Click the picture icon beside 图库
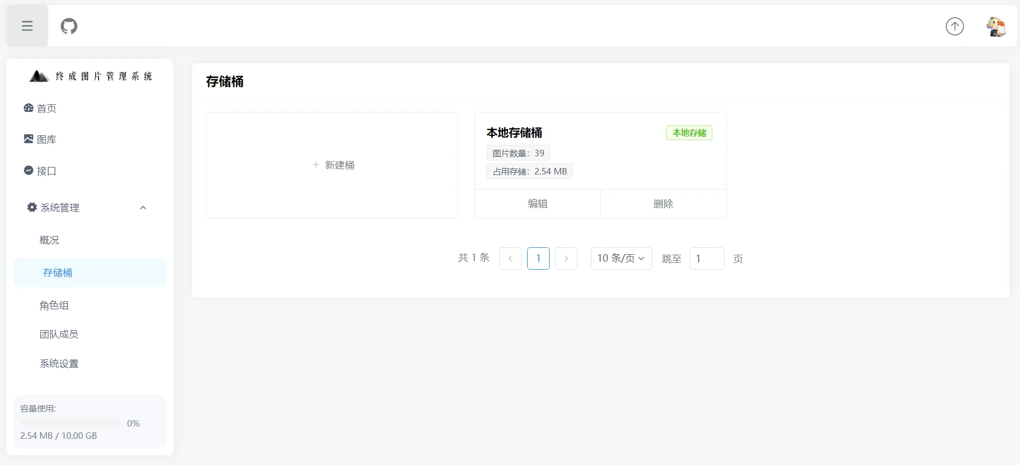Image resolution: width=1020 pixels, height=465 pixels. [x=28, y=139]
